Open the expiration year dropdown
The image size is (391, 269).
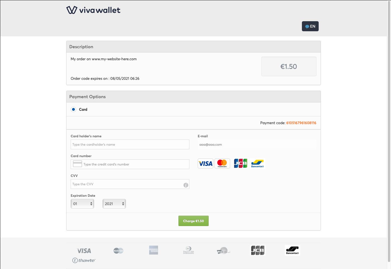tap(114, 204)
